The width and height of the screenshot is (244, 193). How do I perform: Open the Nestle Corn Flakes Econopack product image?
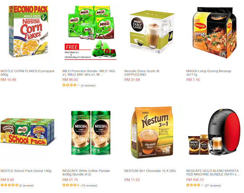28,32
